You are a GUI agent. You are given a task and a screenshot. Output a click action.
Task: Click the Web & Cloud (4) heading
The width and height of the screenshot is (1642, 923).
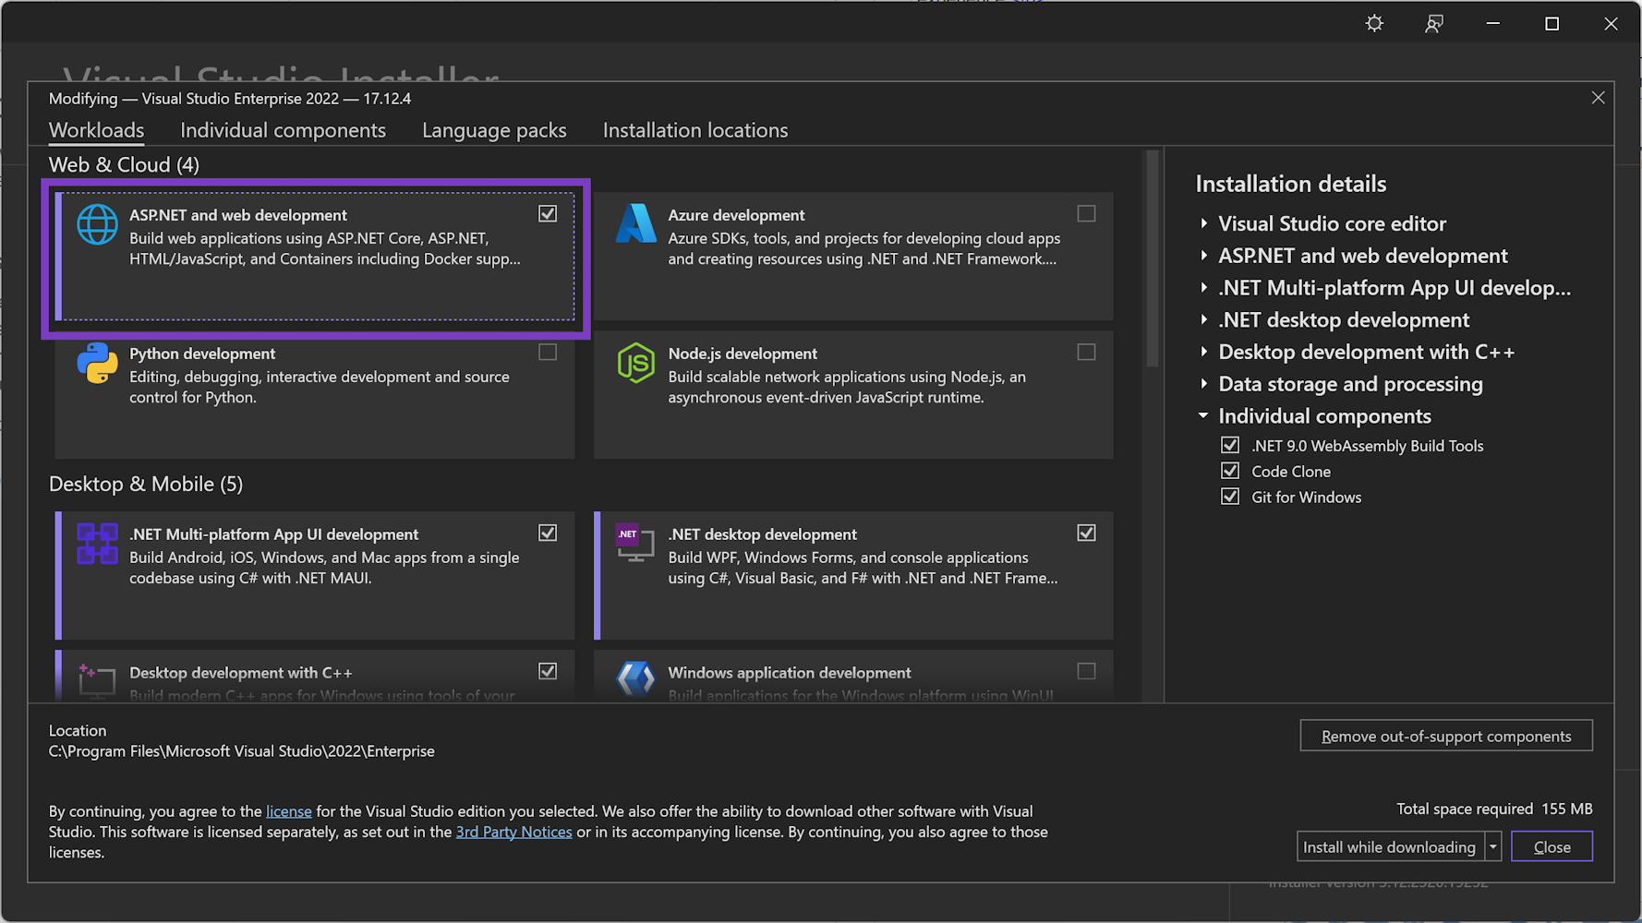point(124,165)
